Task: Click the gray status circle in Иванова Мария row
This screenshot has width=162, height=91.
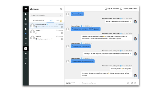Action: pyautogui.click(x=62, y=27)
